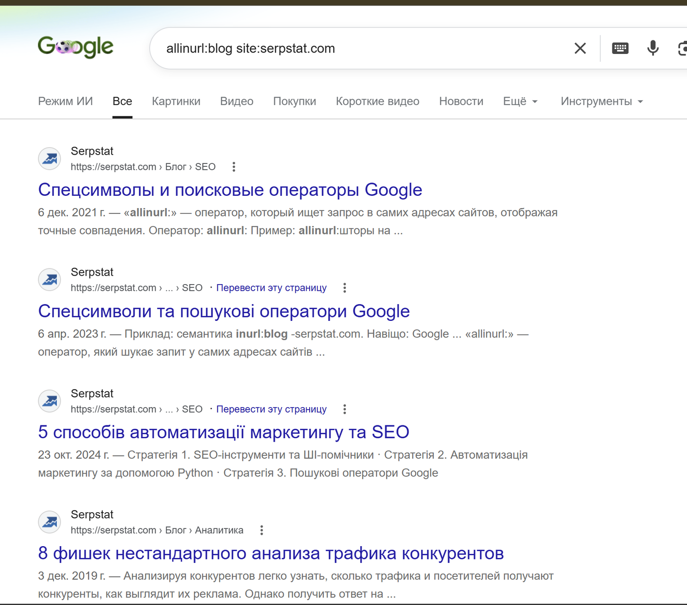
Task: Open the Google logo homepage link
Action: pos(76,47)
